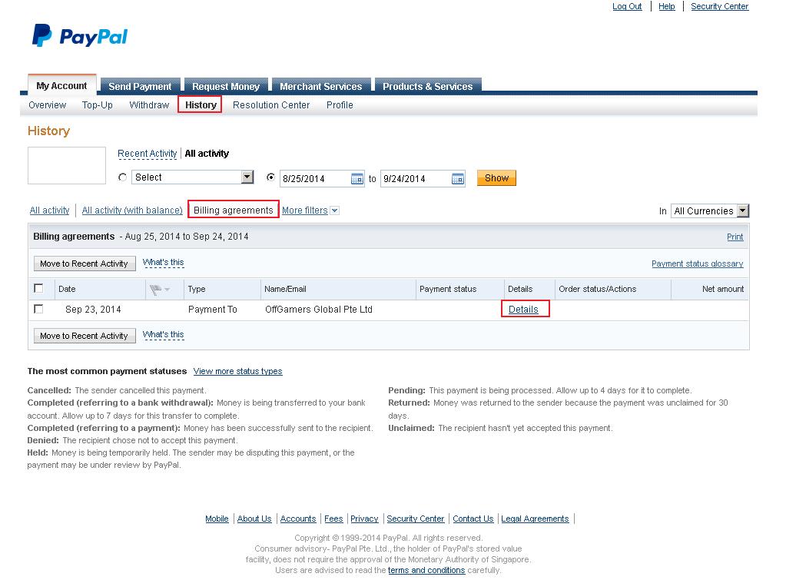Open the calendar picker for the start date
The height and width of the screenshot is (580, 786).
point(356,177)
